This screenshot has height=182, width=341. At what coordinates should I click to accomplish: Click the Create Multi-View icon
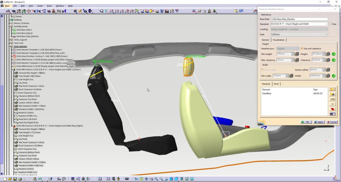(x=171, y=179)
